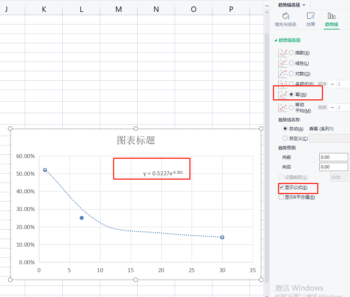The height and width of the screenshot is (297, 350).
Task: Decrease the moving average 周期 value
Action: pyautogui.click(x=332, y=108)
